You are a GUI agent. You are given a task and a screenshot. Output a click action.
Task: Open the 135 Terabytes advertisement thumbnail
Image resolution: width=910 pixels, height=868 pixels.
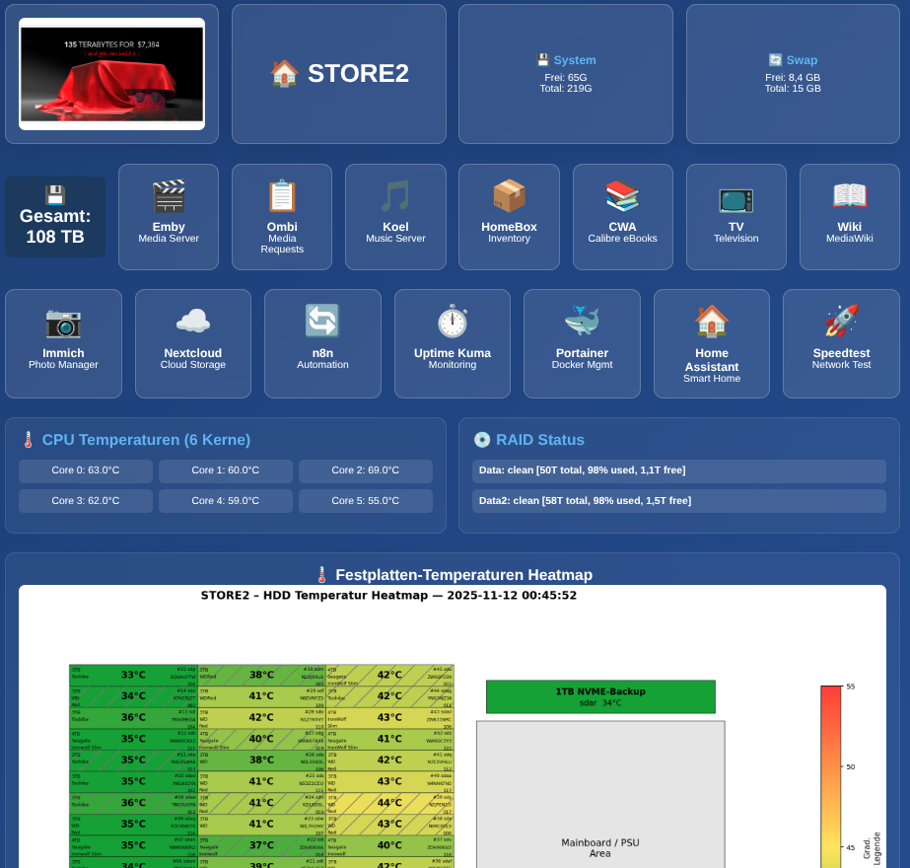click(x=111, y=73)
